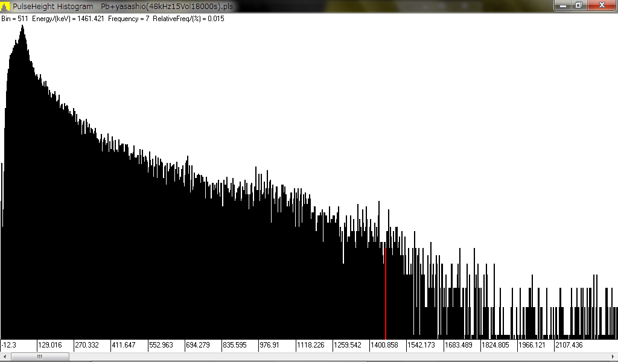Click the 'Energy/(keV) = 1461.421' readout
The width and height of the screenshot is (618, 362).
67,19
